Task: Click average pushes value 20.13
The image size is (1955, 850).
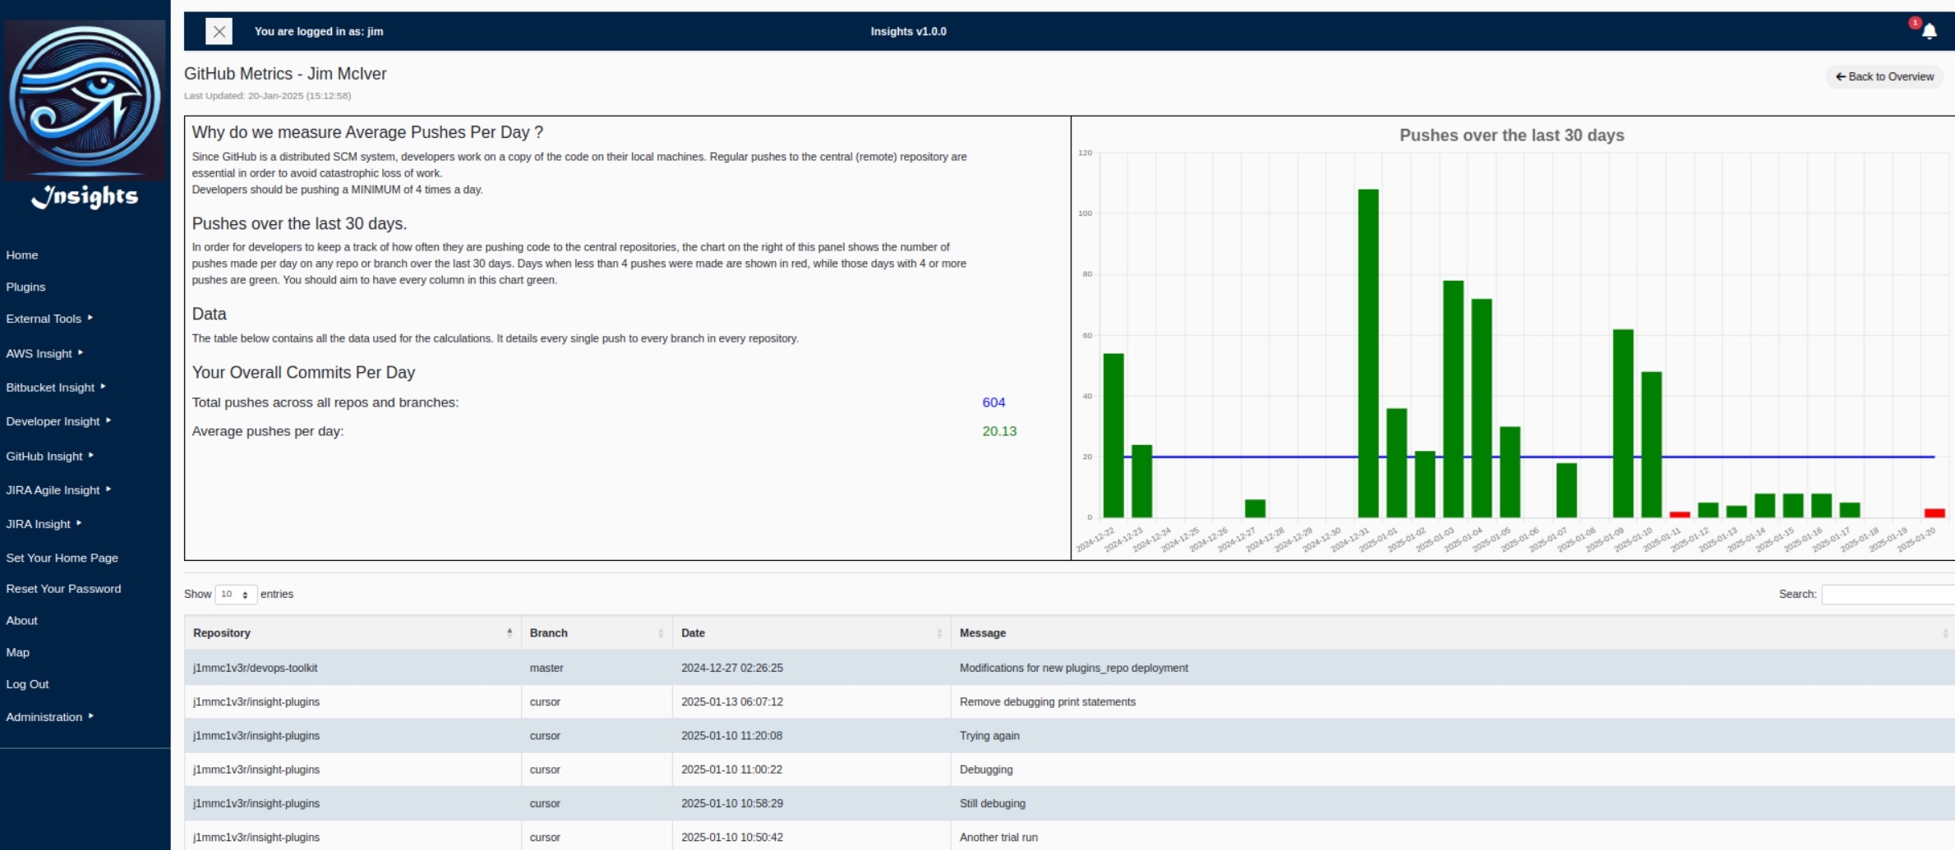Action: tap(999, 431)
